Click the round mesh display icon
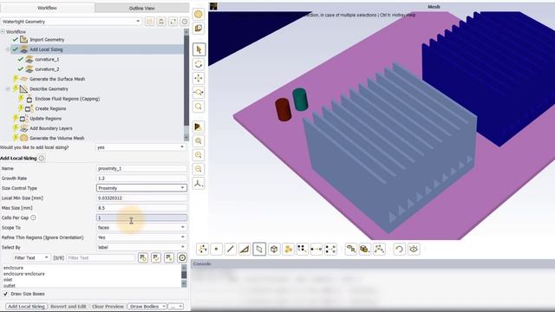Image resolution: width=555 pixels, height=312 pixels. [x=199, y=14]
